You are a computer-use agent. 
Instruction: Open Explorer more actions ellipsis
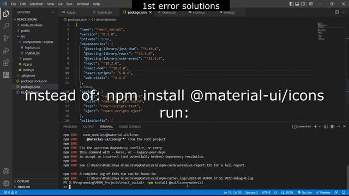click(52, 12)
